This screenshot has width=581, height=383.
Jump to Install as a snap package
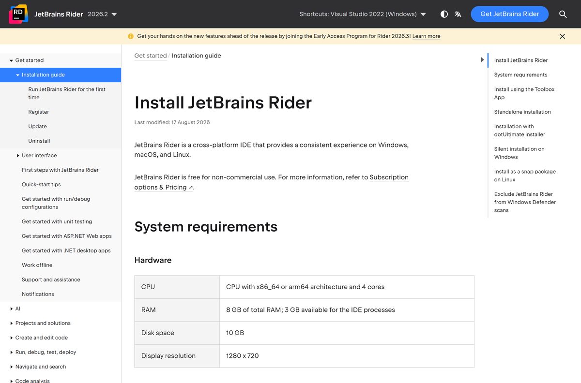(x=525, y=176)
